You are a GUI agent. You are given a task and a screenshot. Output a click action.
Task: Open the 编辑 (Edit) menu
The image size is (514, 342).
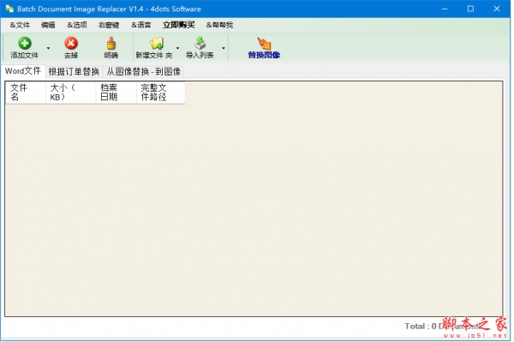[x=48, y=25]
